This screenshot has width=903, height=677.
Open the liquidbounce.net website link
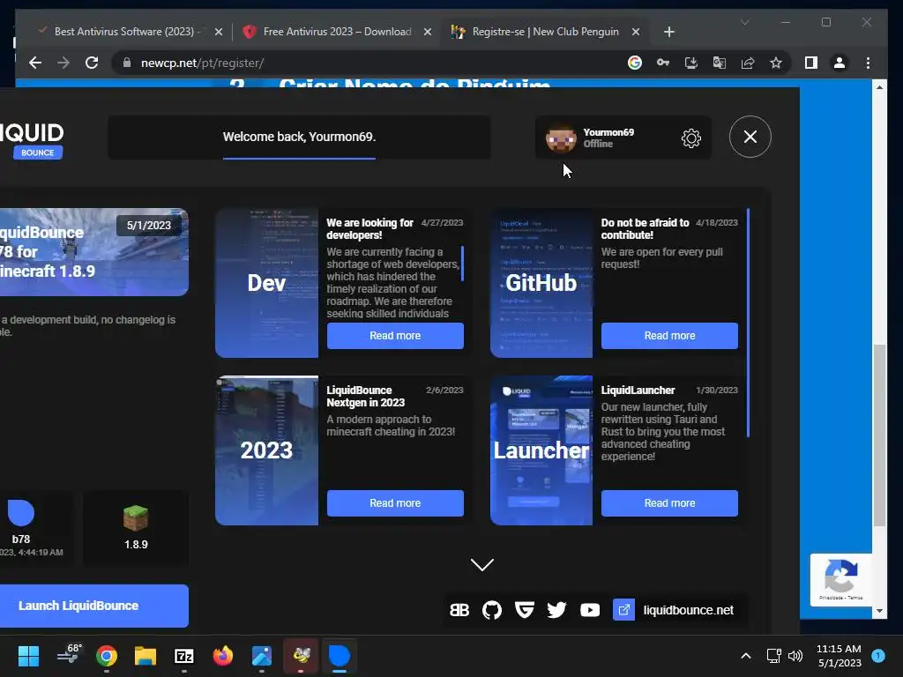pos(688,610)
